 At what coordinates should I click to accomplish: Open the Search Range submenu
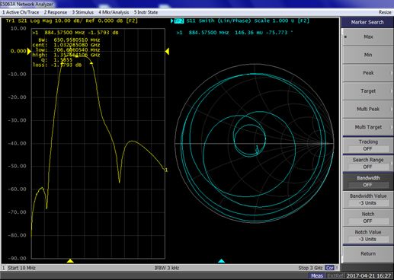(x=368, y=164)
